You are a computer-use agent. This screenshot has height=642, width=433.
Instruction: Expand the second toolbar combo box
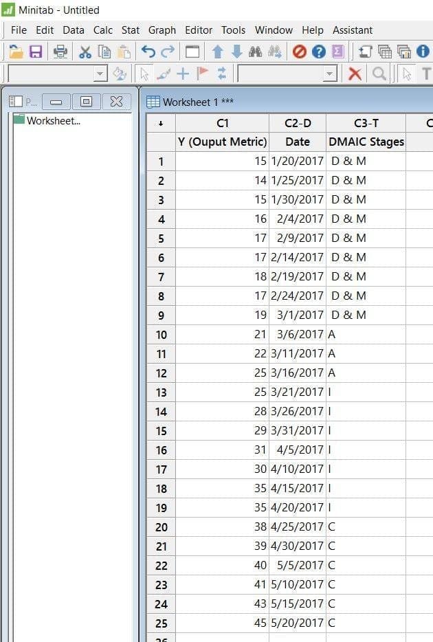pyautogui.click(x=330, y=74)
